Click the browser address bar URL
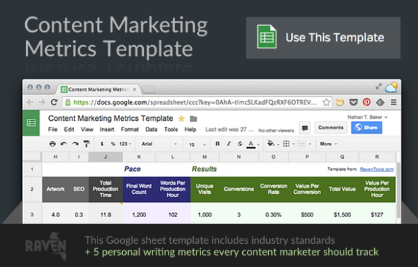 [195, 102]
